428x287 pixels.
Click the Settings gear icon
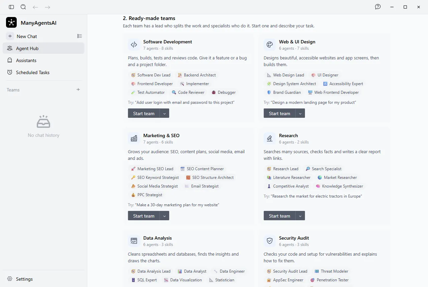click(10, 279)
